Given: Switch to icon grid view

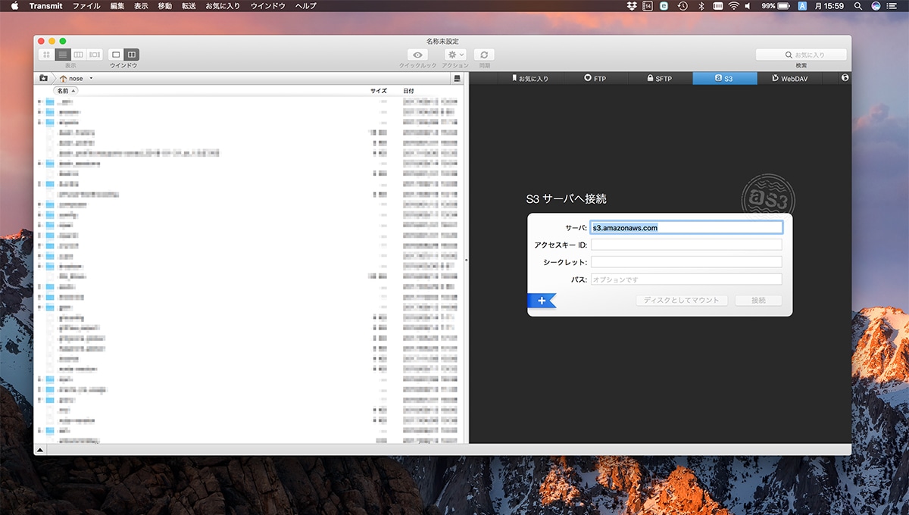Looking at the screenshot, I should (x=46, y=55).
